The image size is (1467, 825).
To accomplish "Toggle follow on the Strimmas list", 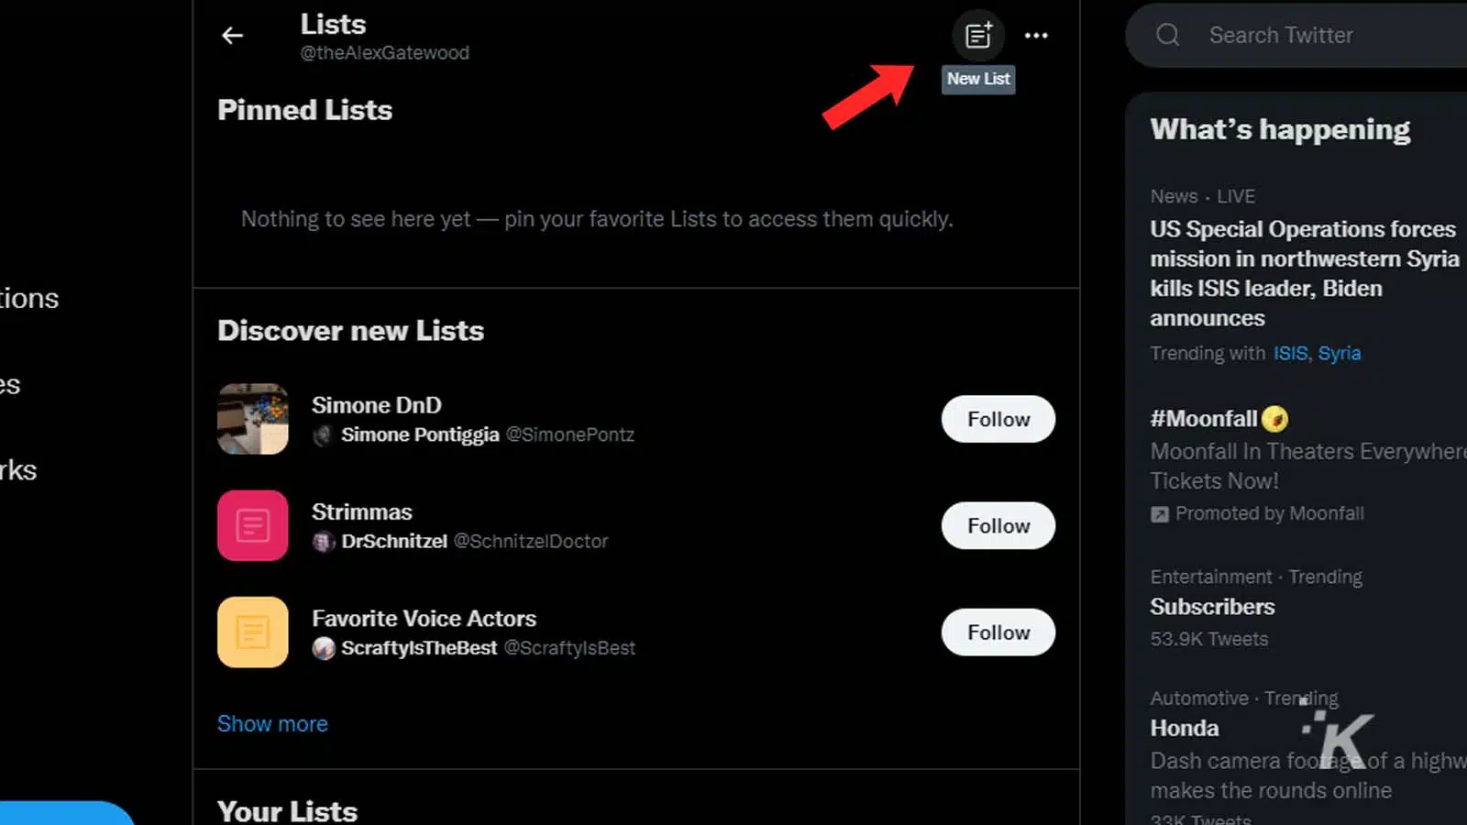I will (998, 525).
